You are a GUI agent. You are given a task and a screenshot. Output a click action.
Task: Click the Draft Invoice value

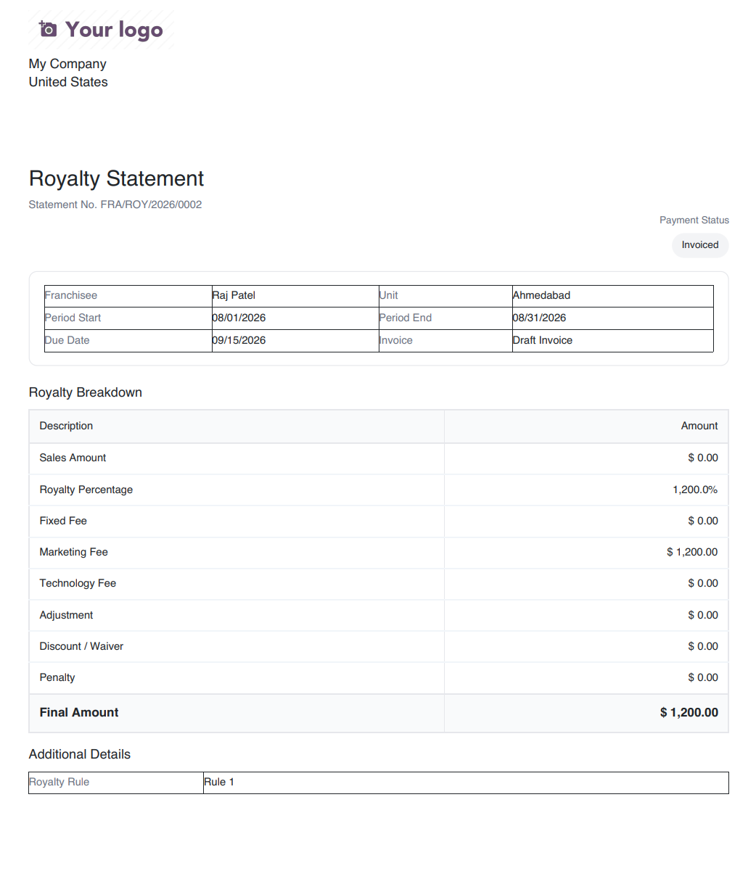[x=542, y=340]
